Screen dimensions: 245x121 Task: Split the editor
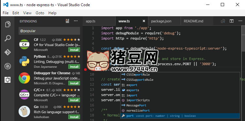point(231,21)
